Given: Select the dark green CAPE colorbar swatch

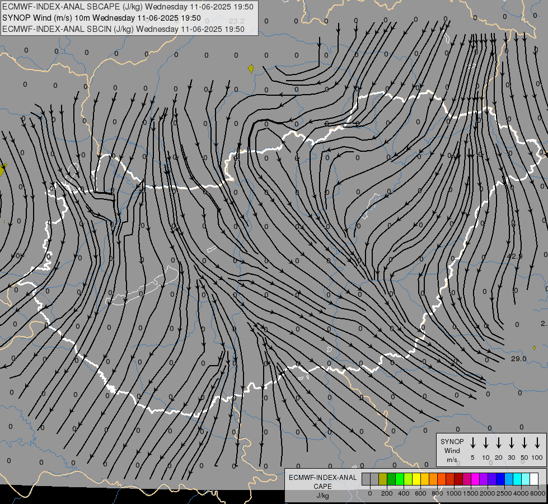Looking at the screenshot, I should 391,479.
